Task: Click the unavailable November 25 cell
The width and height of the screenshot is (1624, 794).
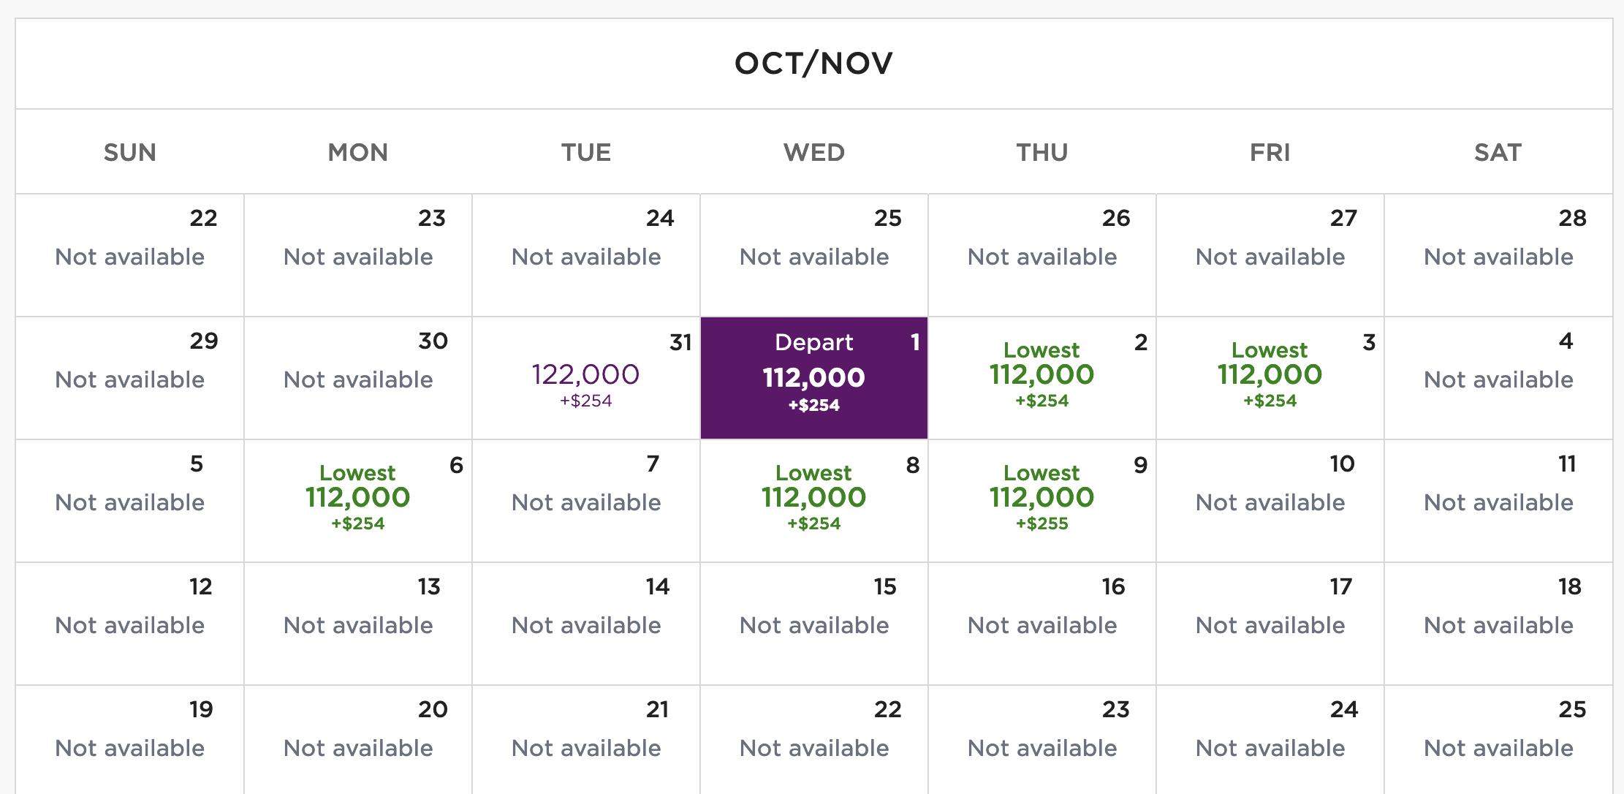Action: (1498, 740)
